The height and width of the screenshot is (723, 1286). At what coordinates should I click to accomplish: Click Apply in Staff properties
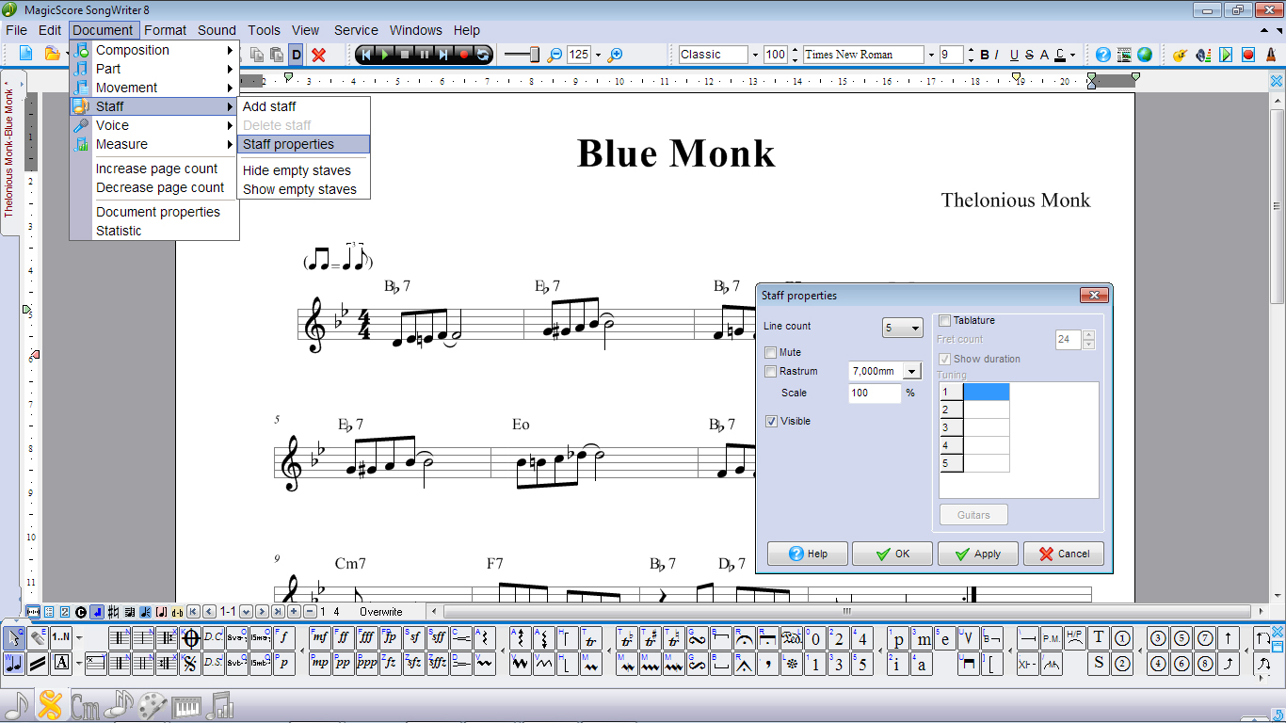977,554
